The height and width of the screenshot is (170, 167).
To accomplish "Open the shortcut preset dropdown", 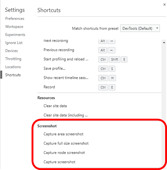I will 140,28.
